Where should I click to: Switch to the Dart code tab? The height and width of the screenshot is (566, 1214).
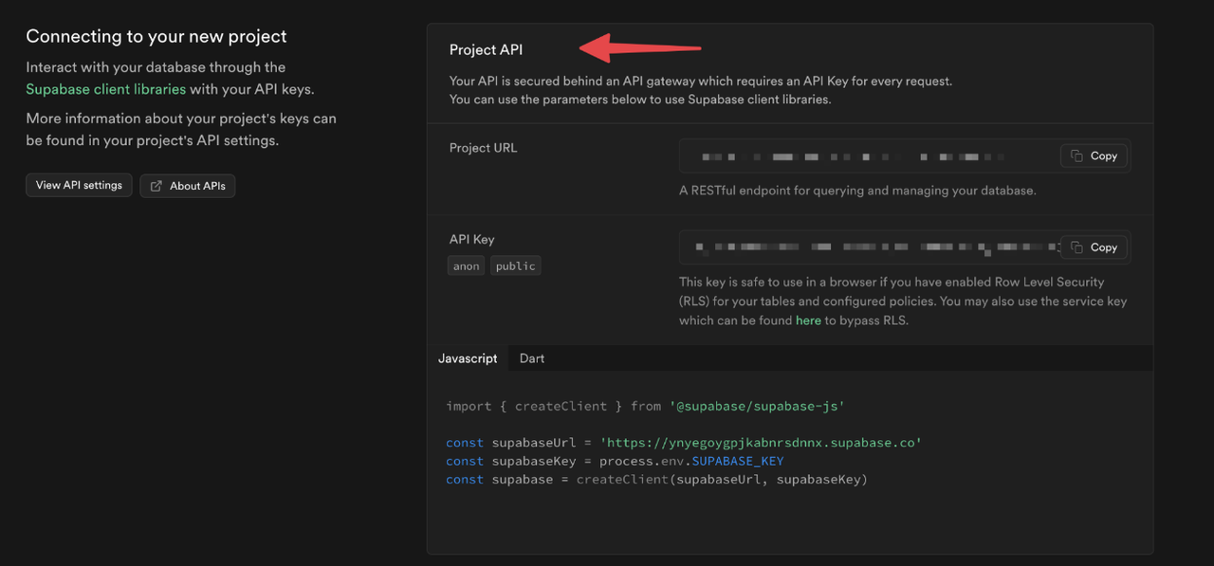click(532, 358)
